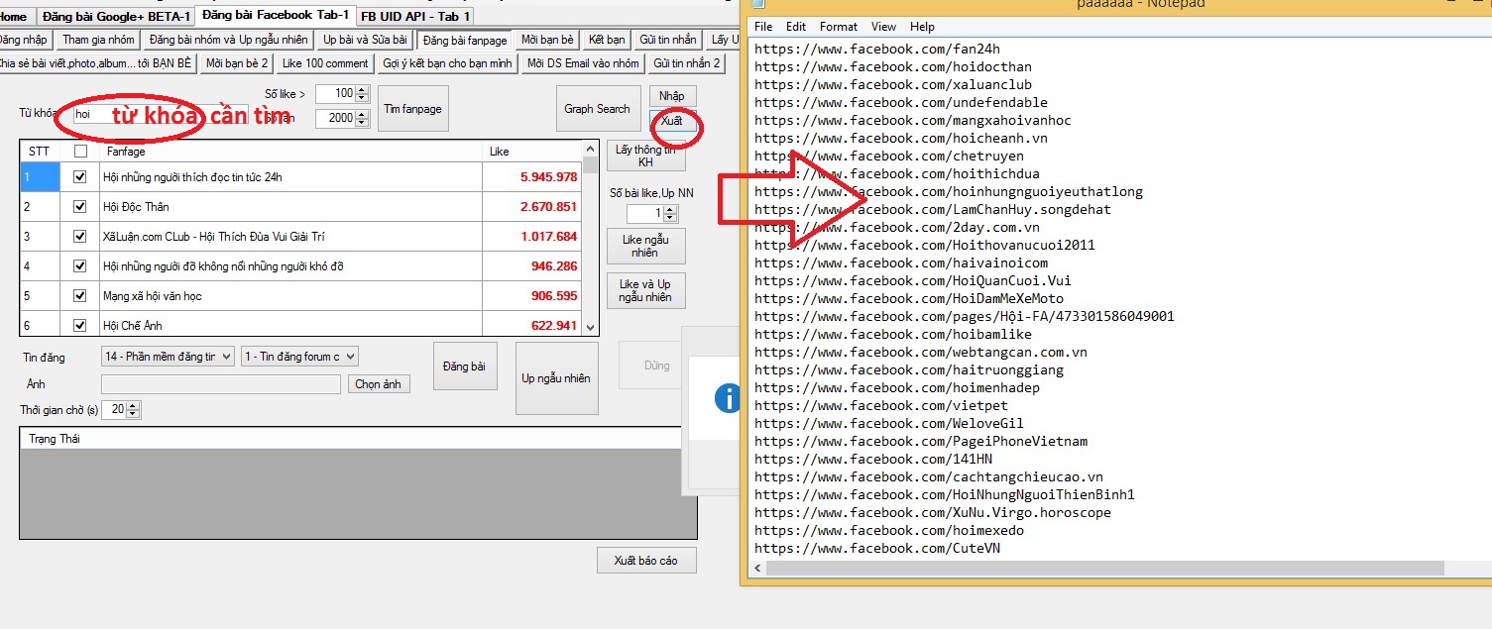
Task: Click the Graph Search button
Action: tap(597, 109)
